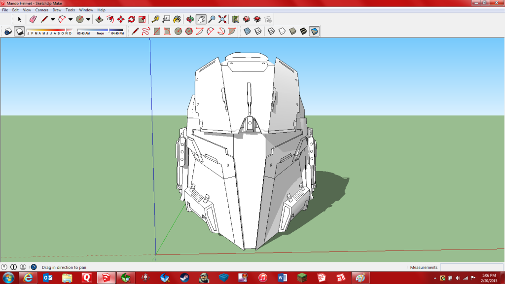Image resolution: width=505 pixels, height=284 pixels.
Task: Open the Window menu
Action: [86, 10]
